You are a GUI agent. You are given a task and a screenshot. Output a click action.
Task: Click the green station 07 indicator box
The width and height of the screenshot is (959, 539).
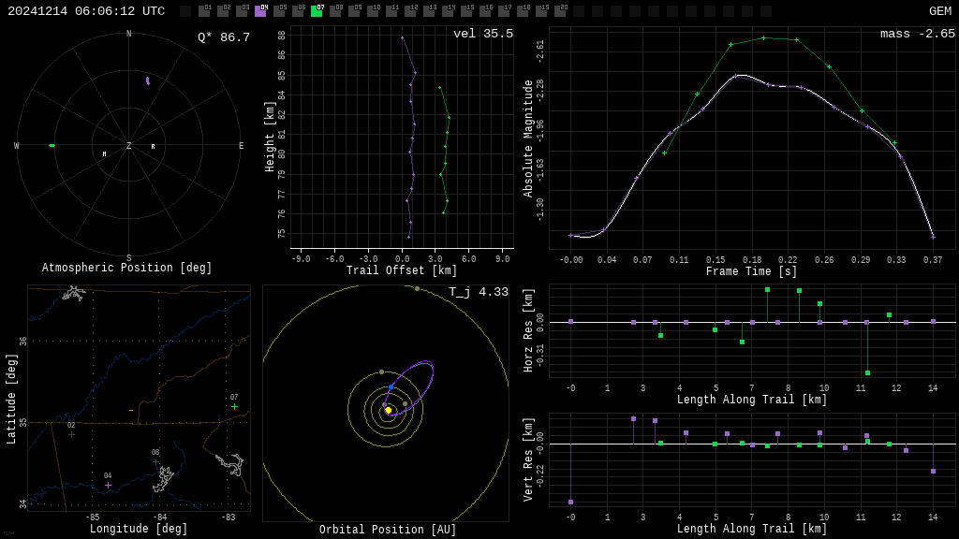coord(317,11)
